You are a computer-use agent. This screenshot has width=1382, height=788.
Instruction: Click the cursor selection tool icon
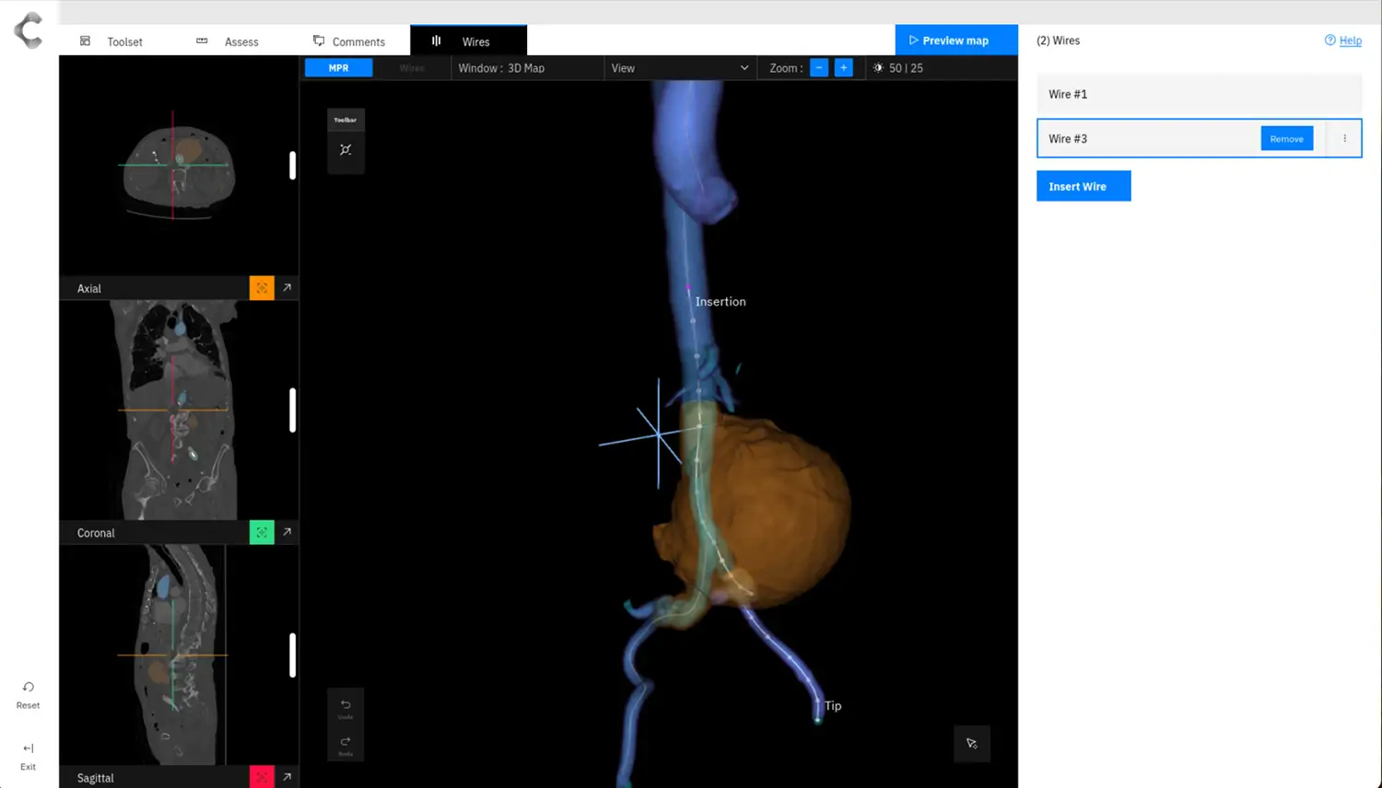pos(972,744)
